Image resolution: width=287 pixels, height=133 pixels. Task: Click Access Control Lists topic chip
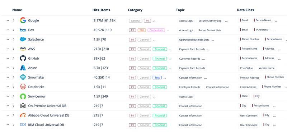[x=210, y=30]
